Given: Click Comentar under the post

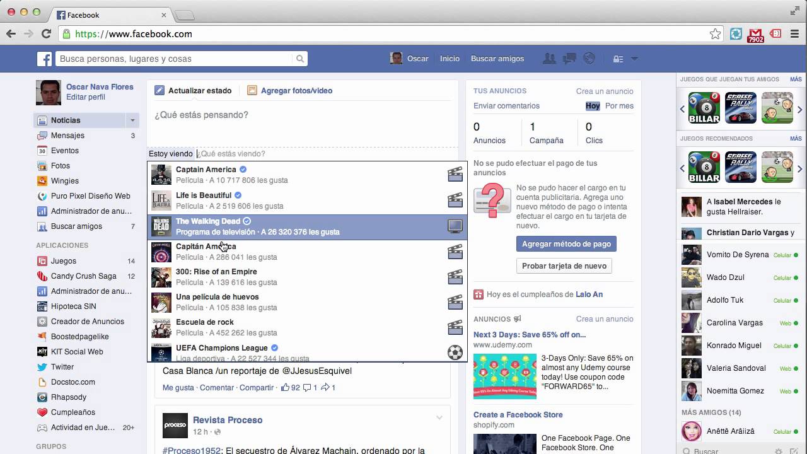Looking at the screenshot, I should tap(217, 388).
